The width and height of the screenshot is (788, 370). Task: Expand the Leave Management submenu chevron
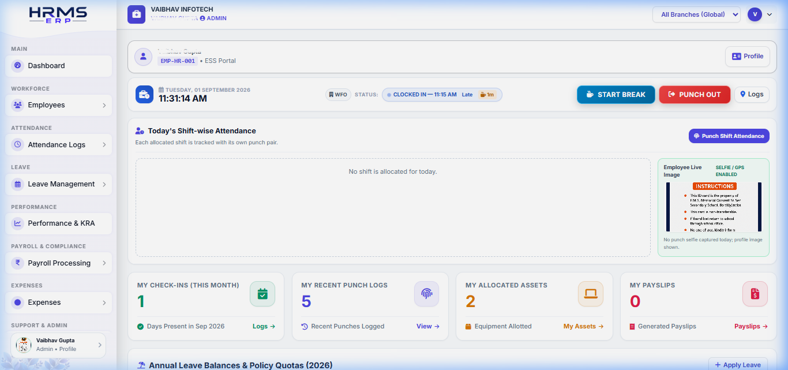(x=104, y=185)
